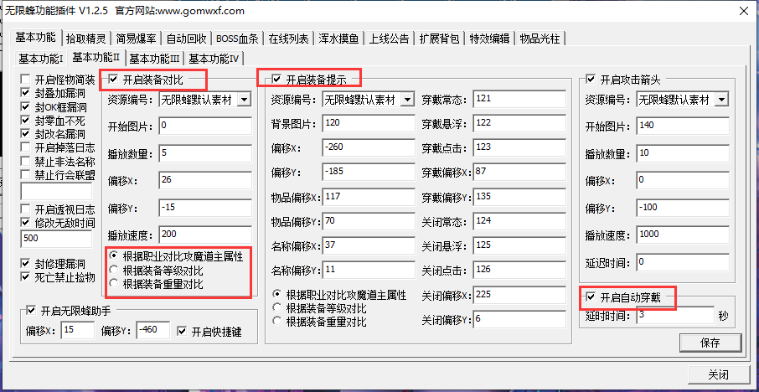Uncheck the 开启装备对比 checkbox
The height and width of the screenshot is (392, 759).
[113, 80]
